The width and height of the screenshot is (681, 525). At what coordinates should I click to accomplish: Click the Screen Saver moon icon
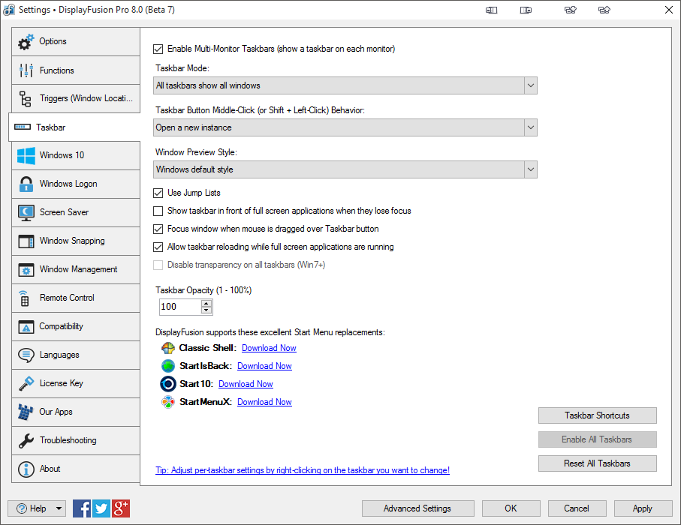26,212
